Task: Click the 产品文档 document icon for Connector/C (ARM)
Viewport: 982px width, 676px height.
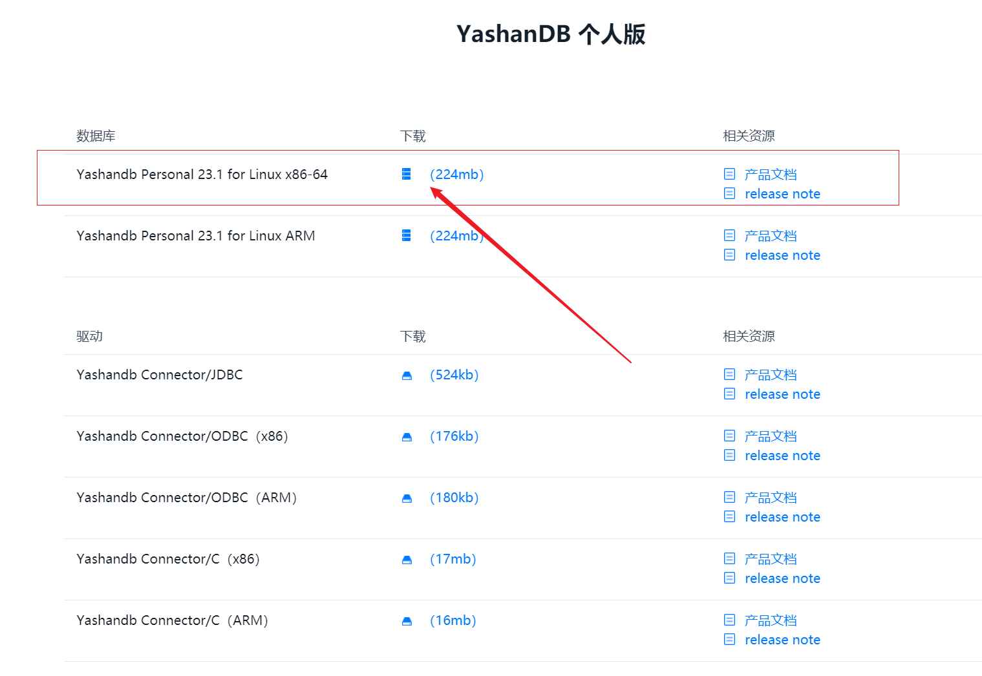Action: 729,620
